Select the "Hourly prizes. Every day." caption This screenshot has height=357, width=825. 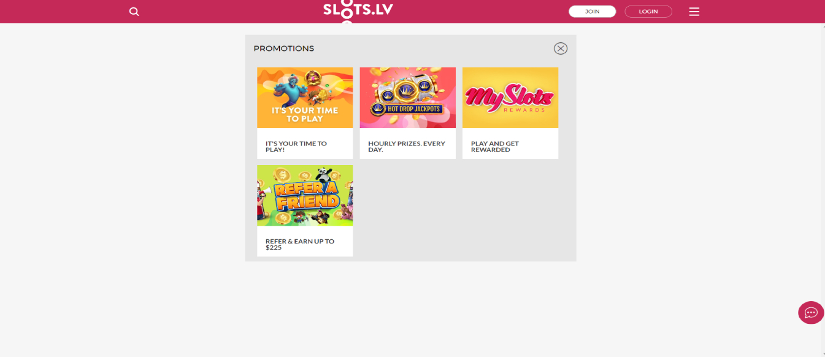[x=407, y=147]
